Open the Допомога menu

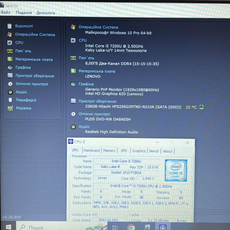tap(46, 13)
